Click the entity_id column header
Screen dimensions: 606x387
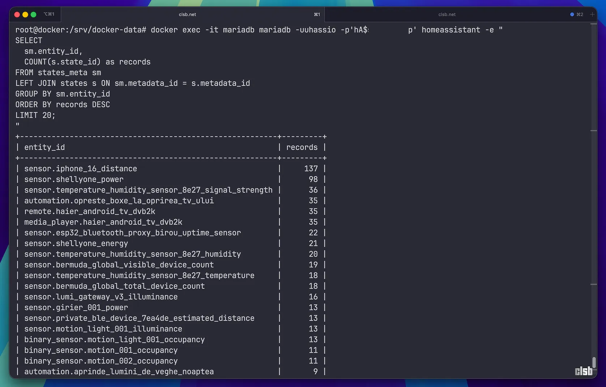(x=44, y=148)
